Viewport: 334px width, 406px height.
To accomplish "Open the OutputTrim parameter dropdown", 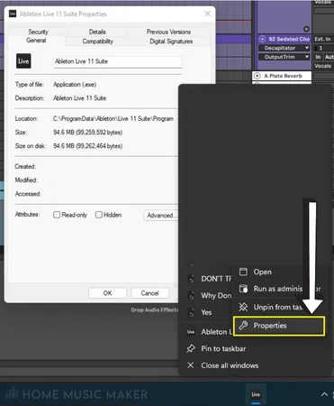I will click(x=284, y=57).
